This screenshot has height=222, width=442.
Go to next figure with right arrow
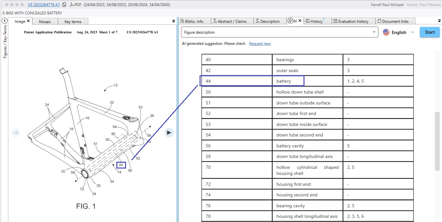click(169, 133)
